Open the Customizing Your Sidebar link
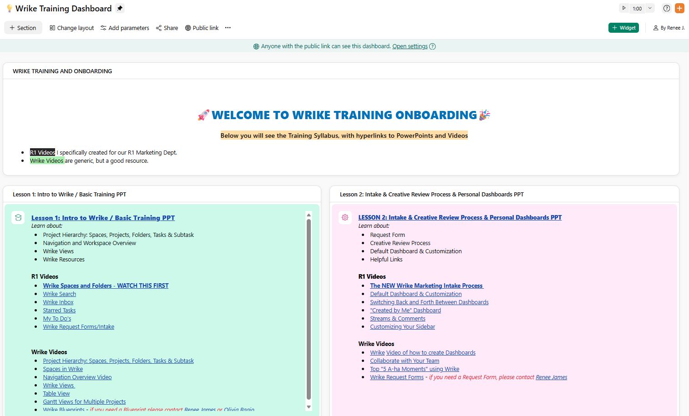The image size is (689, 416). (402, 327)
